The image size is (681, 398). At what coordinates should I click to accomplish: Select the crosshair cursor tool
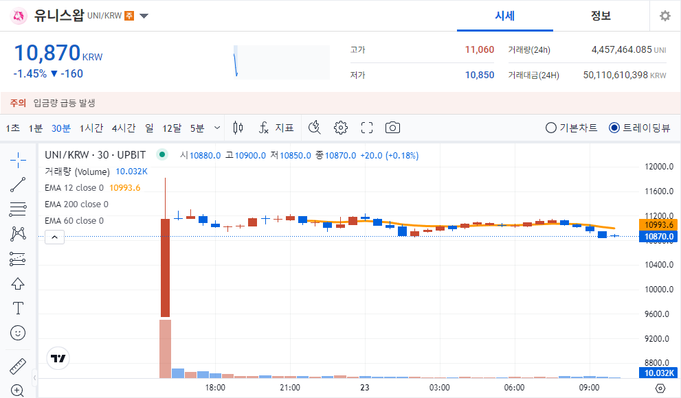[x=18, y=160]
